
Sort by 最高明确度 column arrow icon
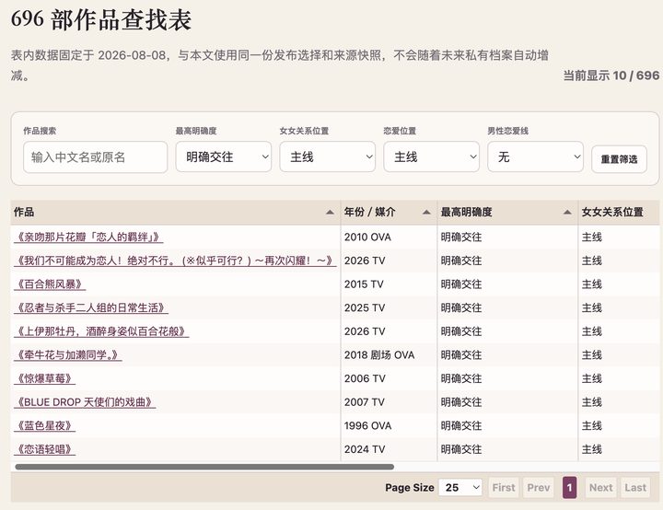pyautogui.click(x=567, y=213)
